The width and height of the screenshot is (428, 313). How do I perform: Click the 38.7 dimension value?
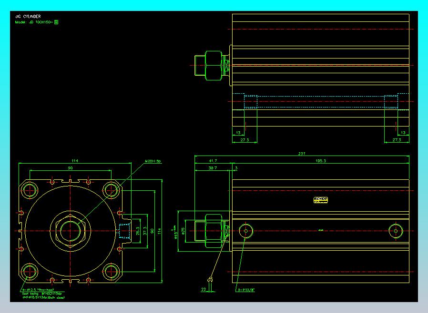pyautogui.click(x=213, y=168)
